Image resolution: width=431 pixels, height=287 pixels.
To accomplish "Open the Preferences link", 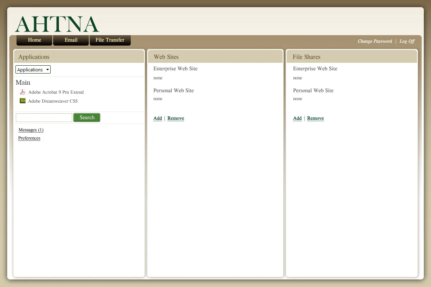I will tap(29, 138).
